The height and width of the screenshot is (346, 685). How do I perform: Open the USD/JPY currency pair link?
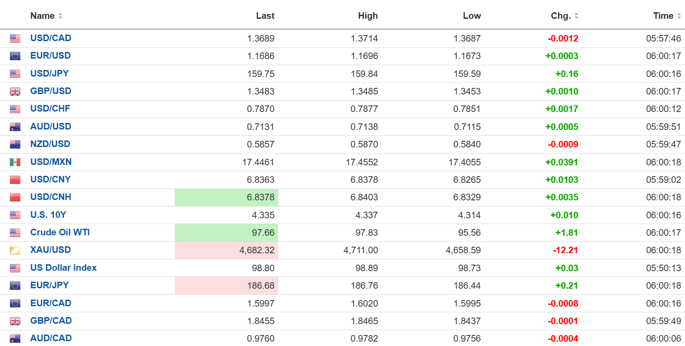click(x=49, y=73)
